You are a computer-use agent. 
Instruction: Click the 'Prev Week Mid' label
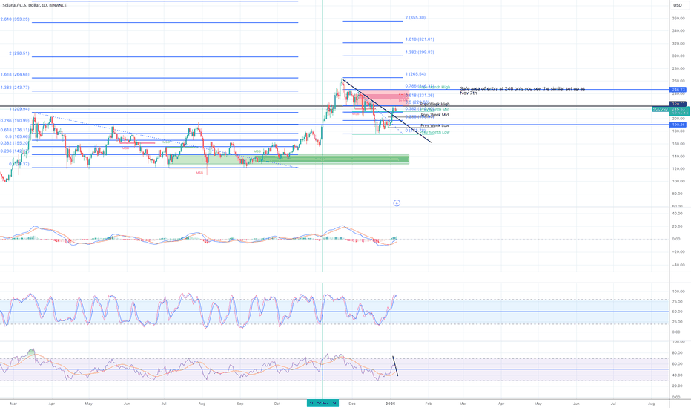[x=434, y=115]
